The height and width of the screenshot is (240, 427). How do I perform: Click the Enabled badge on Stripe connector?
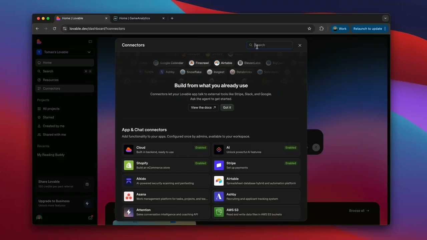[x=291, y=163]
